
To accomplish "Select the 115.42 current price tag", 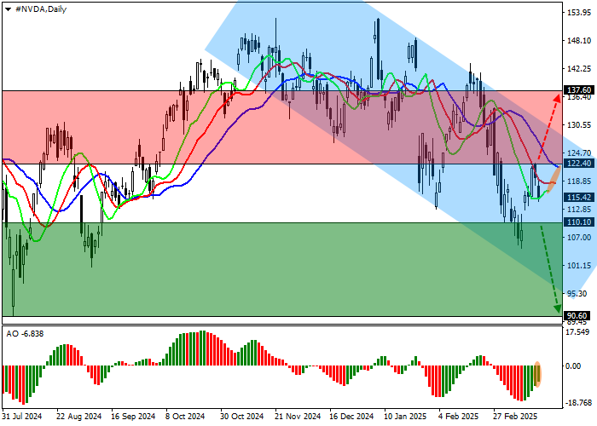I will coord(578,197).
